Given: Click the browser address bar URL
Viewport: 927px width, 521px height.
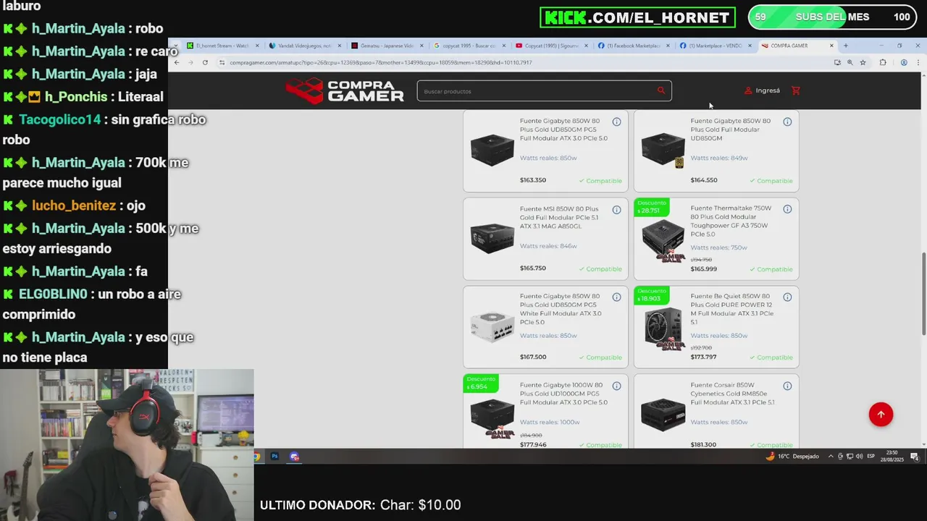Looking at the screenshot, I should pyautogui.click(x=380, y=62).
